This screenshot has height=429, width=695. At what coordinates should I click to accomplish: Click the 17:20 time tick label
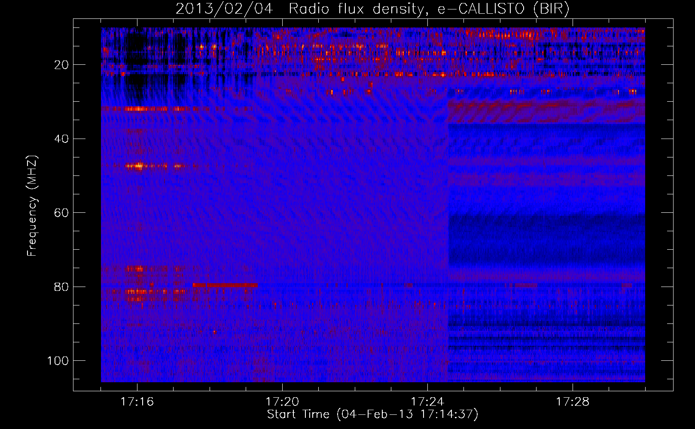click(x=282, y=402)
